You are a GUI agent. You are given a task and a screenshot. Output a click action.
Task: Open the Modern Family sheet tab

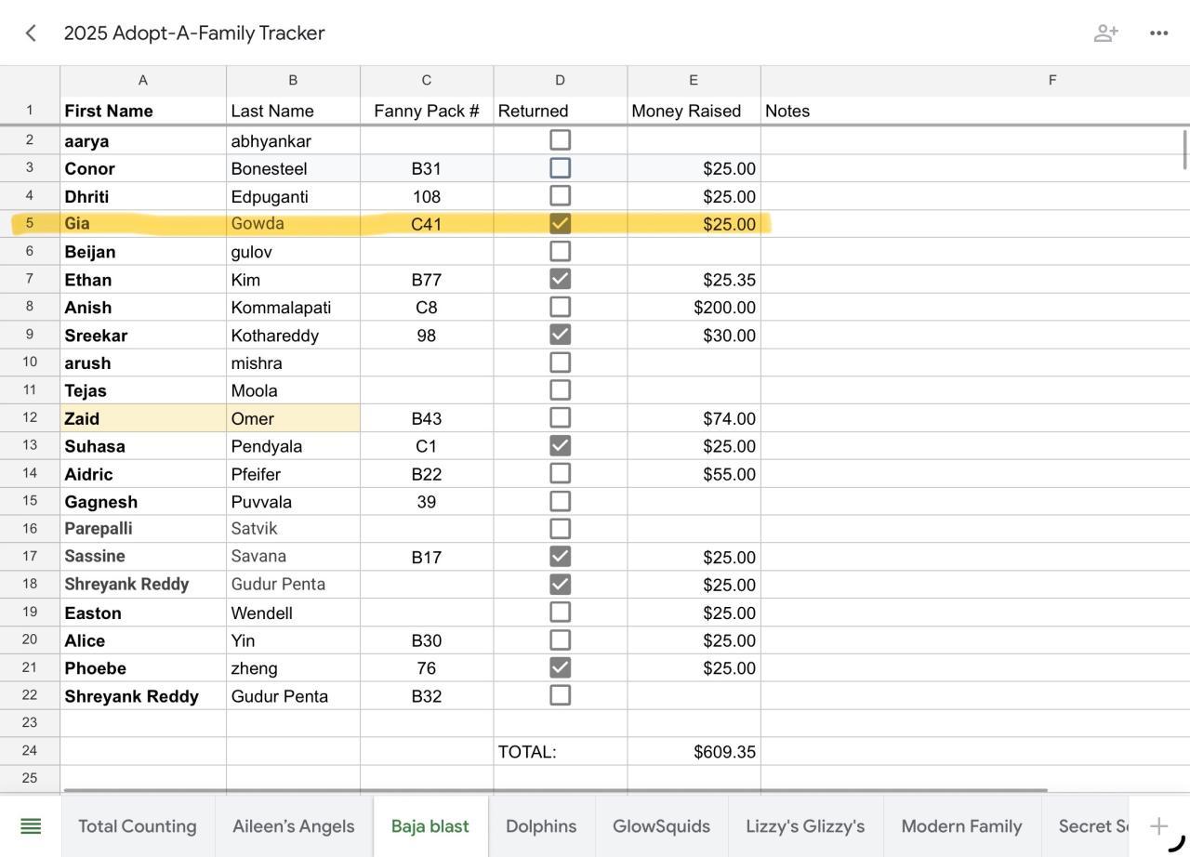pos(961,826)
